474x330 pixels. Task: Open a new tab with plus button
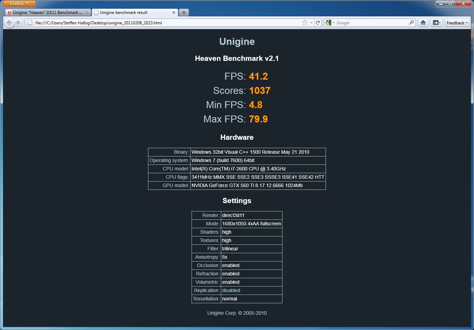click(184, 13)
